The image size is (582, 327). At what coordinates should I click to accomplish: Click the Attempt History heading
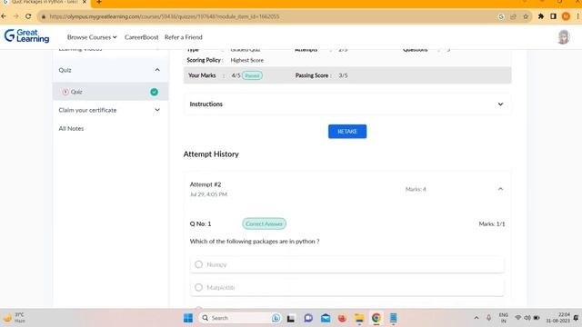[211, 154]
